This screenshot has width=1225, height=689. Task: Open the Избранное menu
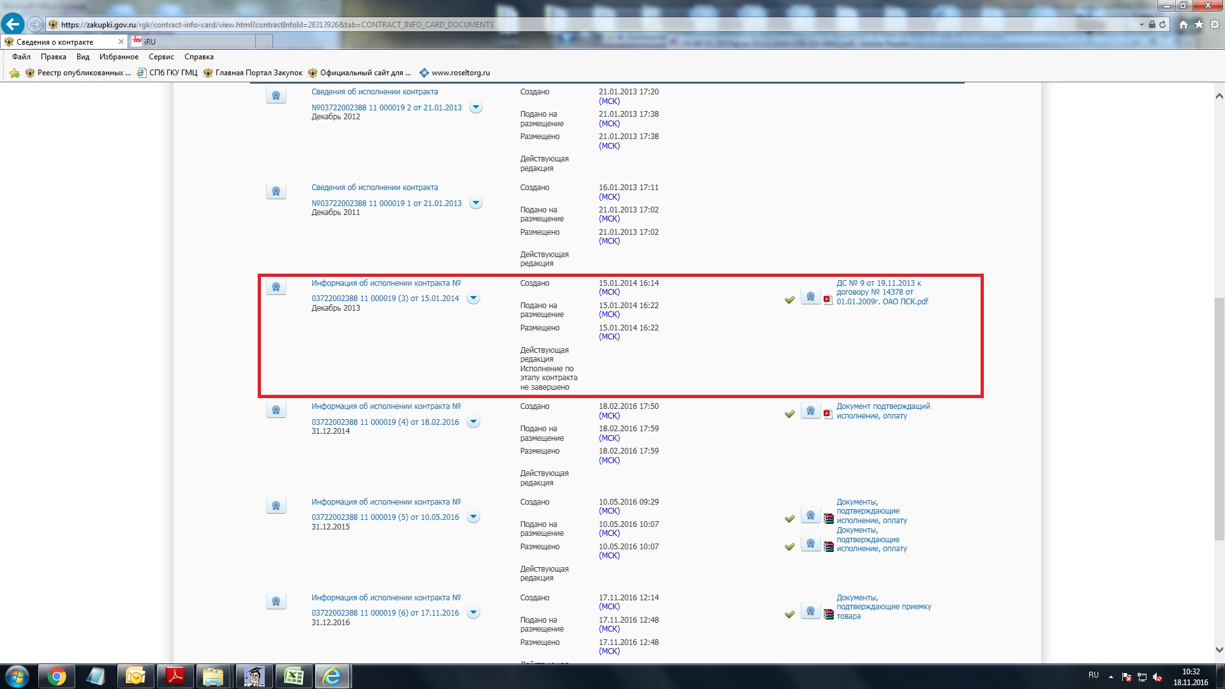pos(119,57)
